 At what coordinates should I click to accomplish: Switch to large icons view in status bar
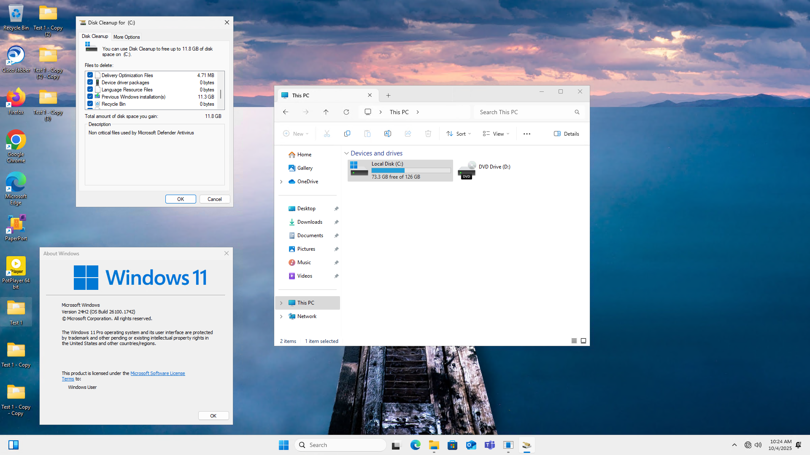(x=583, y=341)
